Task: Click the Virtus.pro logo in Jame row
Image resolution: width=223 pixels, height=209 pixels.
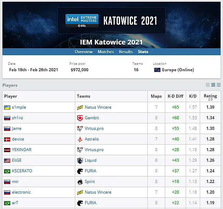Action: point(80,128)
